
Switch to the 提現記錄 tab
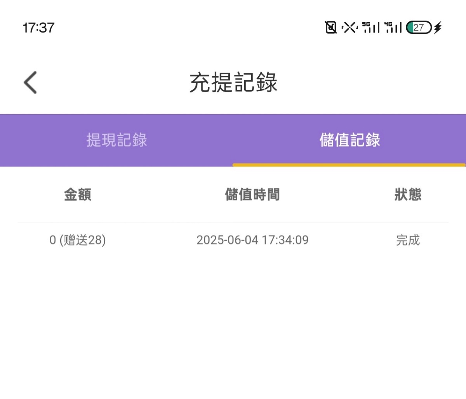(116, 140)
